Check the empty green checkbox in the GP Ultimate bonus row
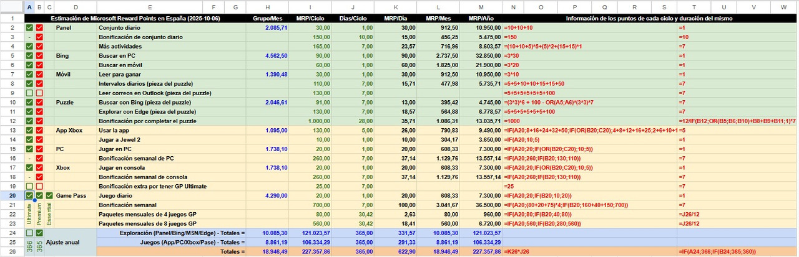 [29, 187]
